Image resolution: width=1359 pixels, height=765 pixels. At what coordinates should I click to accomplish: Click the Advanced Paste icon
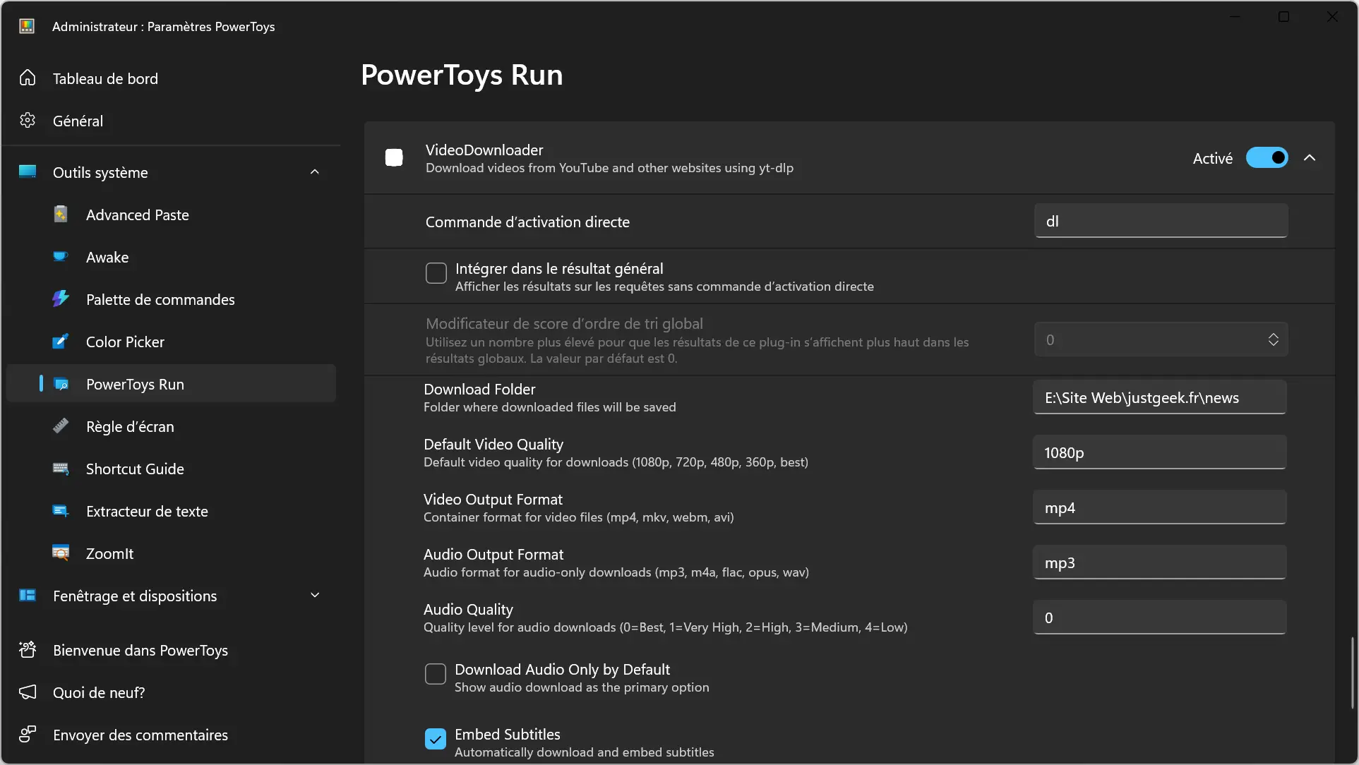pyautogui.click(x=61, y=214)
